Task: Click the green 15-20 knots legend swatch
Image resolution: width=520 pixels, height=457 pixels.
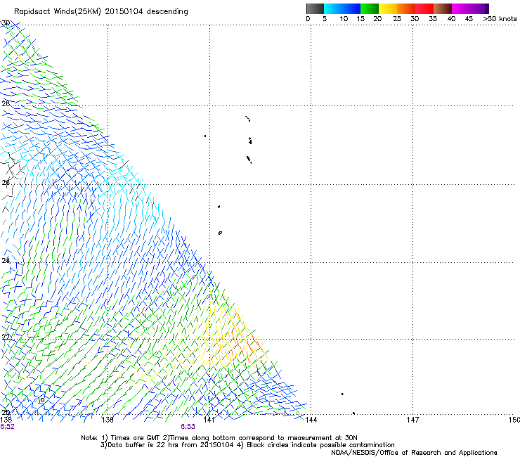Action: [x=370, y=8]
